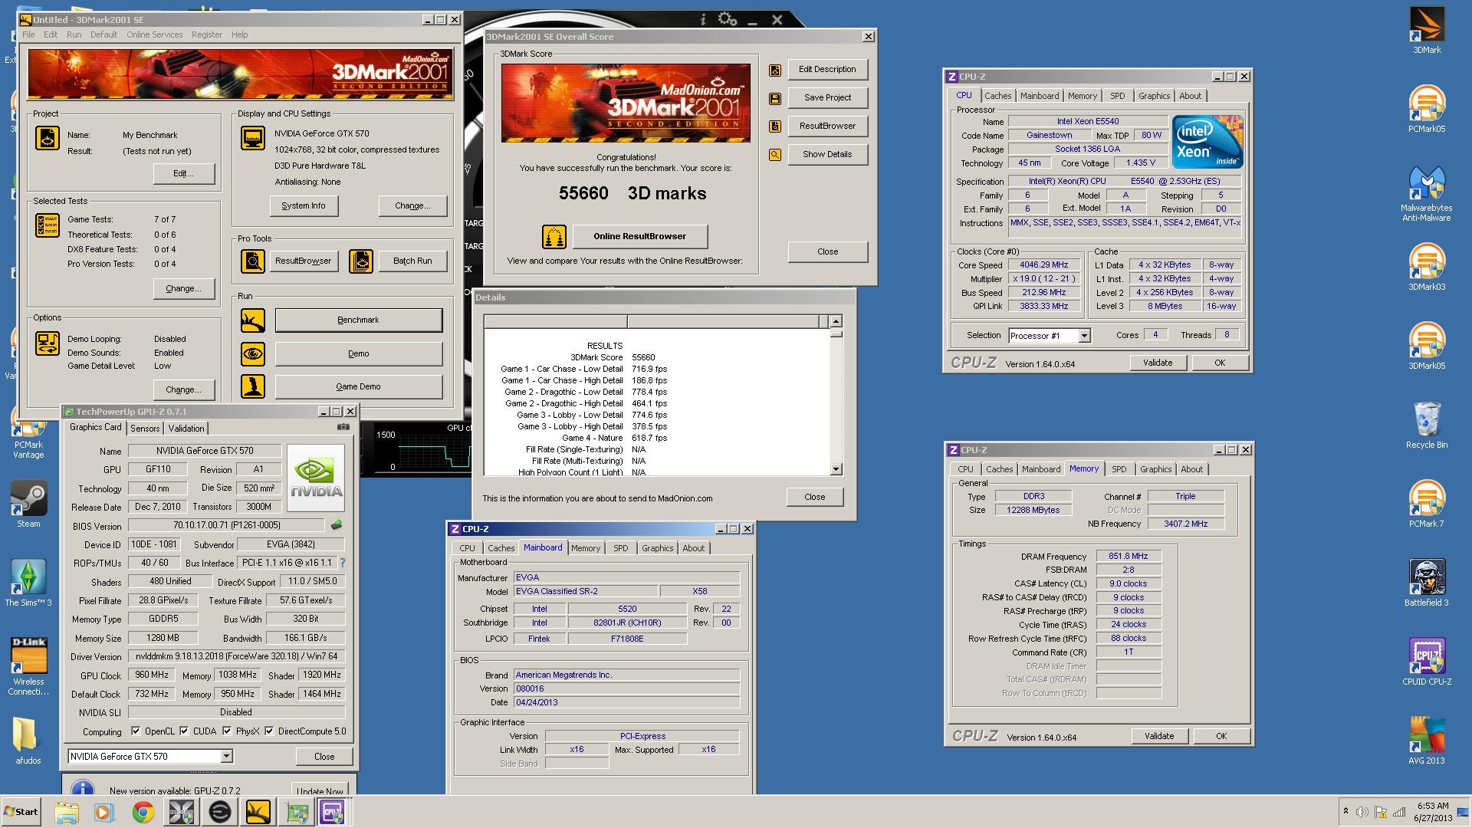The width and height of the screenshot is (1472, 828).
Task: Click the Online ResultBrowser icon beside its button
Action: click(x=554, y=236)
